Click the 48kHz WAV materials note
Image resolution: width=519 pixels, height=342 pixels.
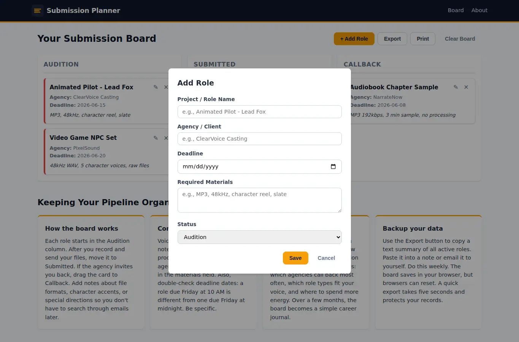pyautogui.click(x=99, y=166)
